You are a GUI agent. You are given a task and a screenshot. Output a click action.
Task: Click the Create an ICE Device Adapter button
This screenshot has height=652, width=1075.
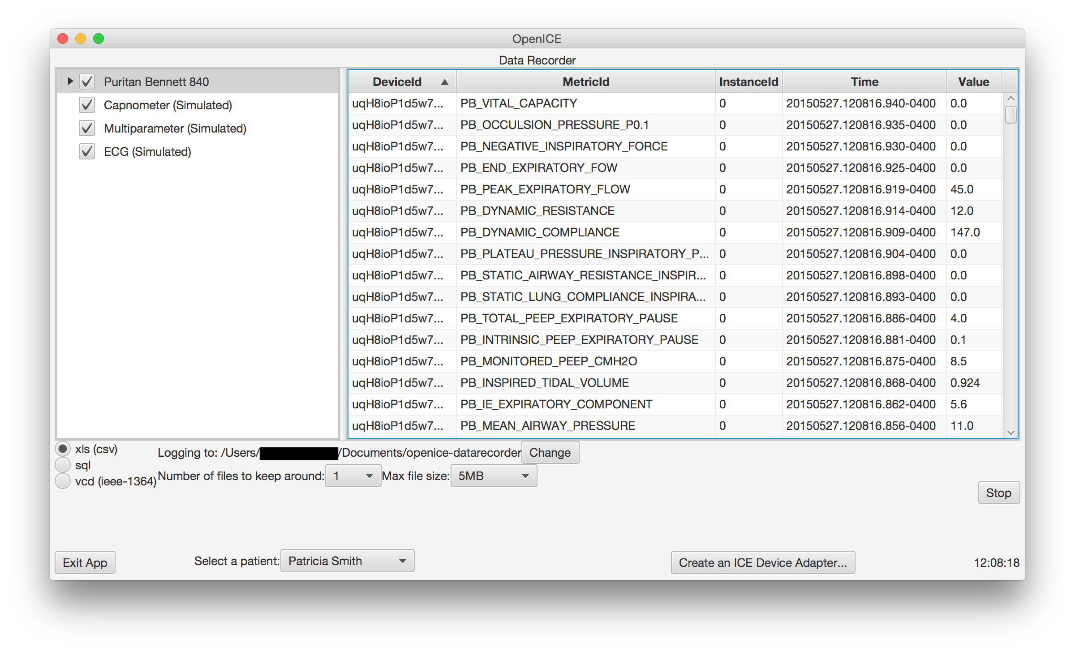tap(762, 562)
